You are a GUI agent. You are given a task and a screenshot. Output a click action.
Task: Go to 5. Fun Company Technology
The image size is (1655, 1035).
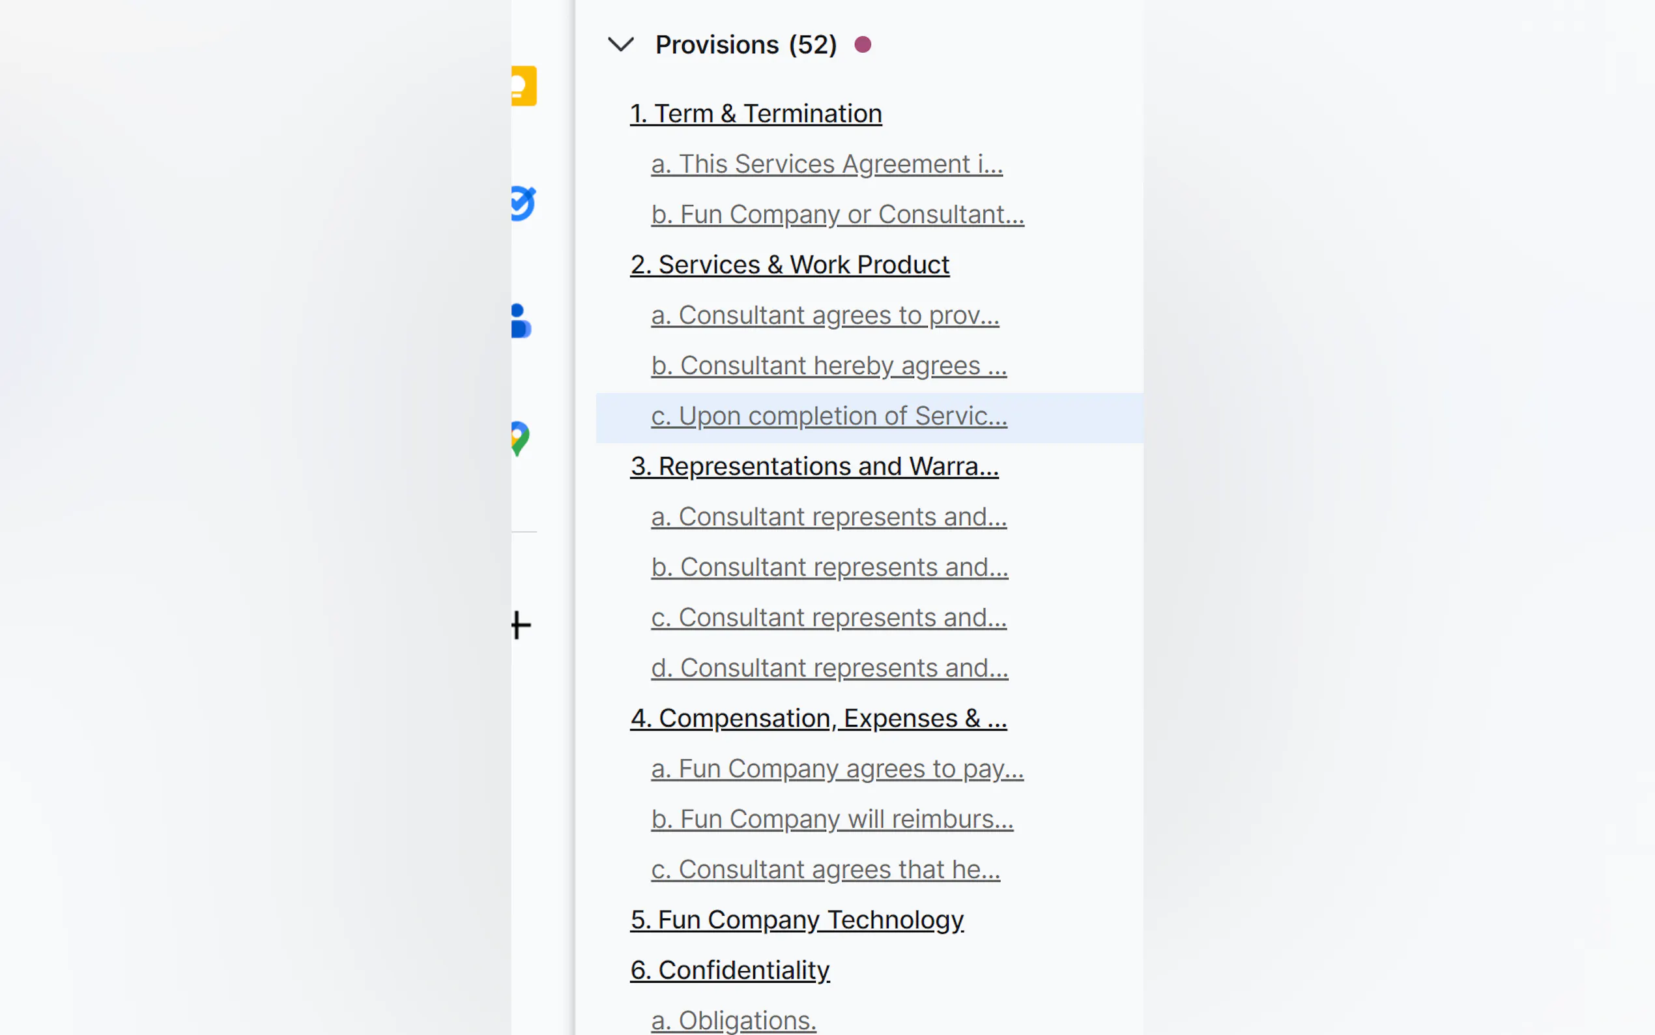797,920
